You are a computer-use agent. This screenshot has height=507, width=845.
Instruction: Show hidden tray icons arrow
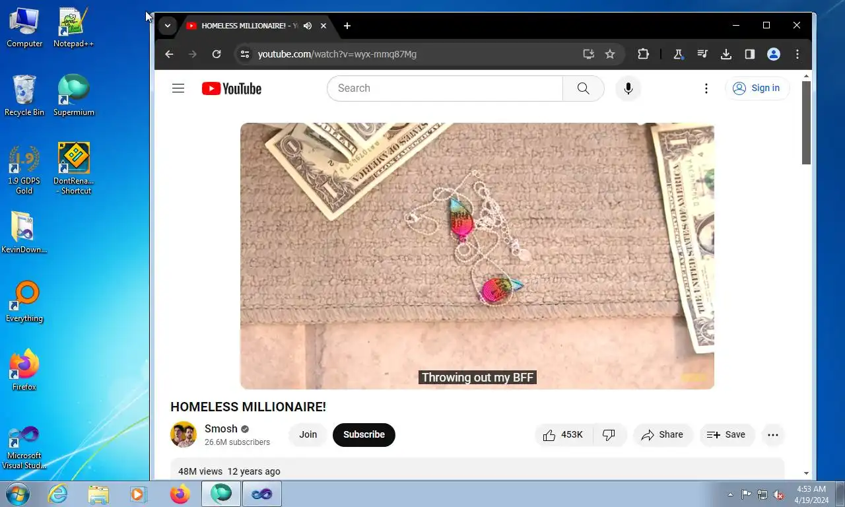point(730,494)
